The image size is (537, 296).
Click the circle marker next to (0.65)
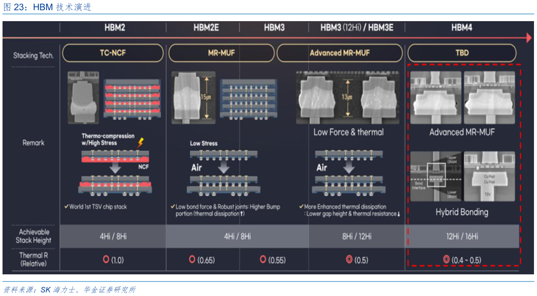(192, 259)
